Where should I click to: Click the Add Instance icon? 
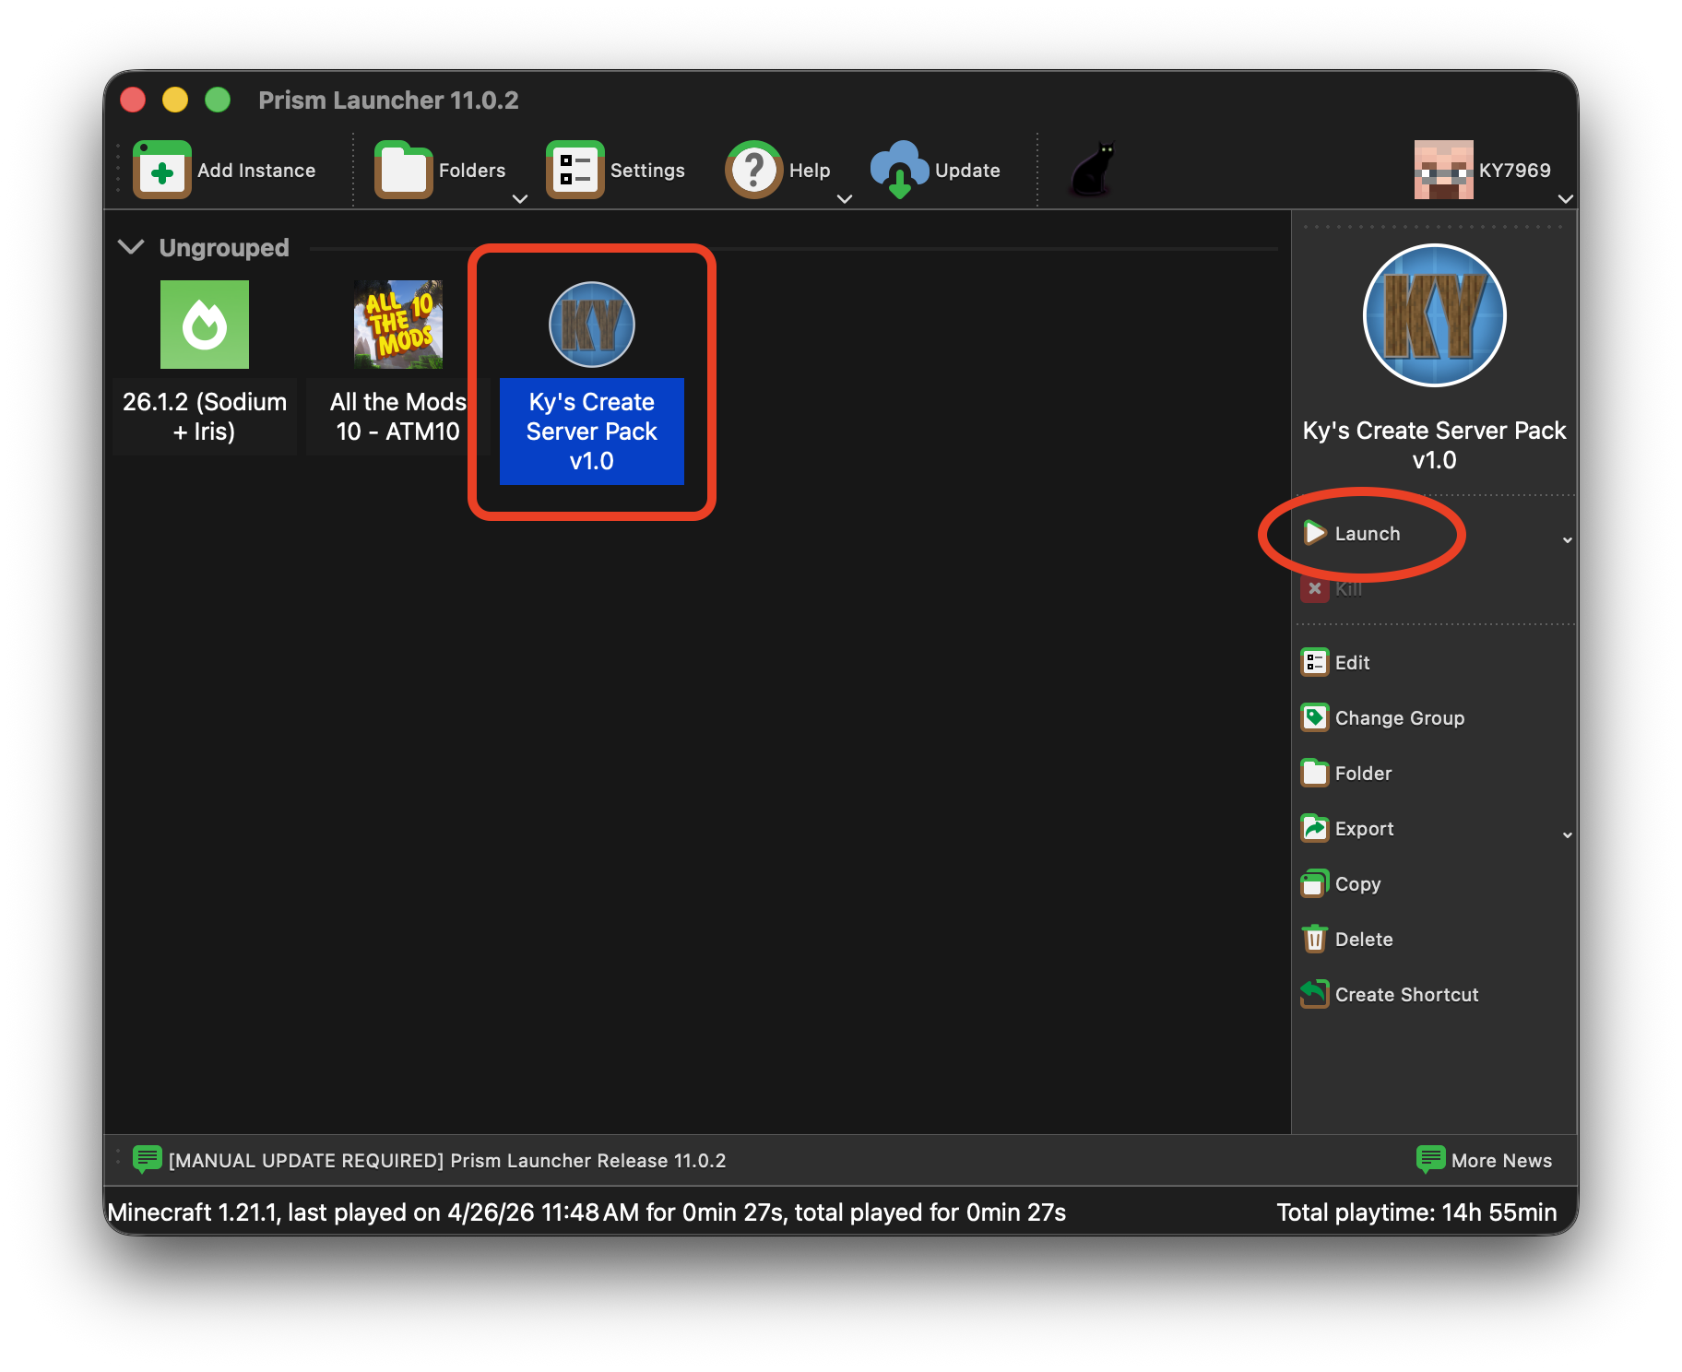tap(162, 171)
